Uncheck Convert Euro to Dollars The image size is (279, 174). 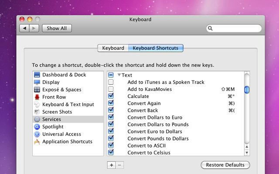click(111, 131)
